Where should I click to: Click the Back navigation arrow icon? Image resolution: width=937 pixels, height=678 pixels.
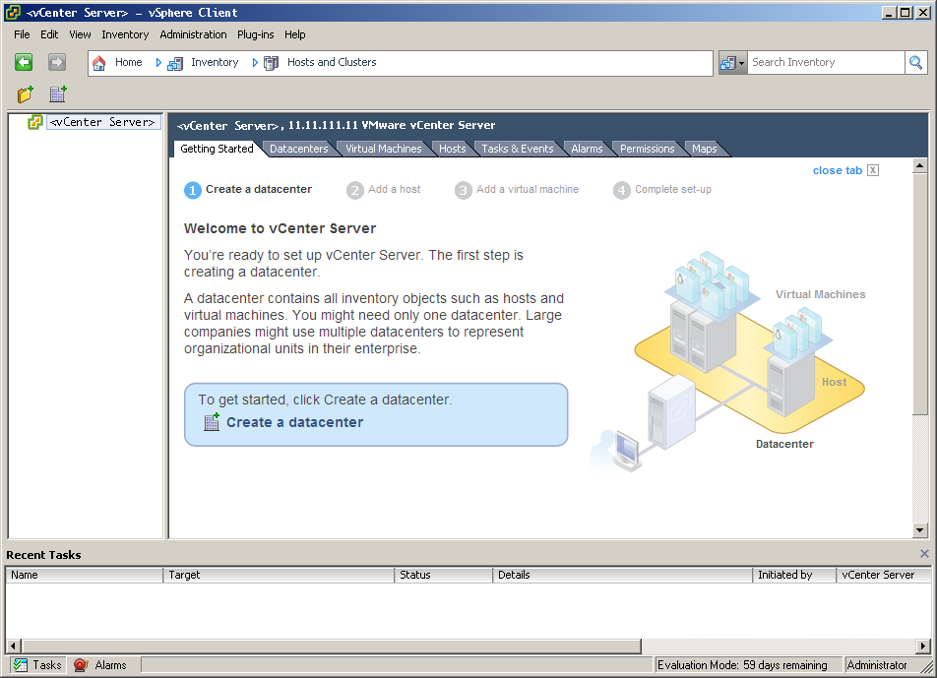click(x=24, y=62)
